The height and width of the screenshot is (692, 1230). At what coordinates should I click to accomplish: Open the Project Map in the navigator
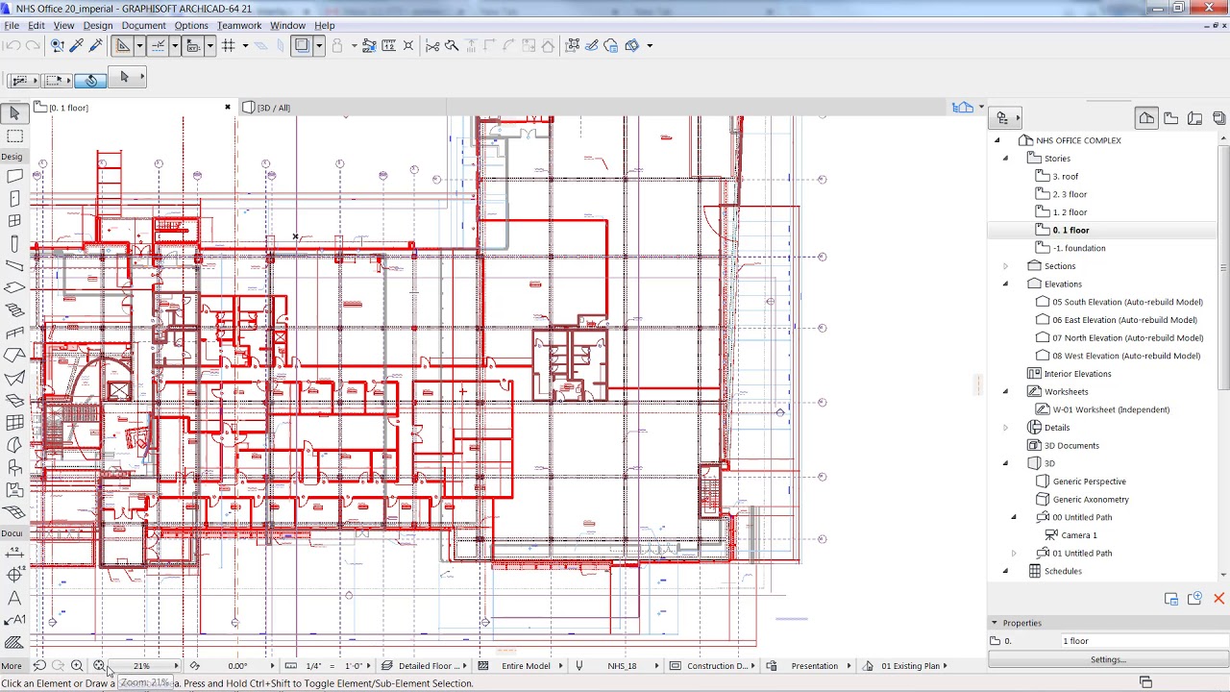tap(1146, 118)
